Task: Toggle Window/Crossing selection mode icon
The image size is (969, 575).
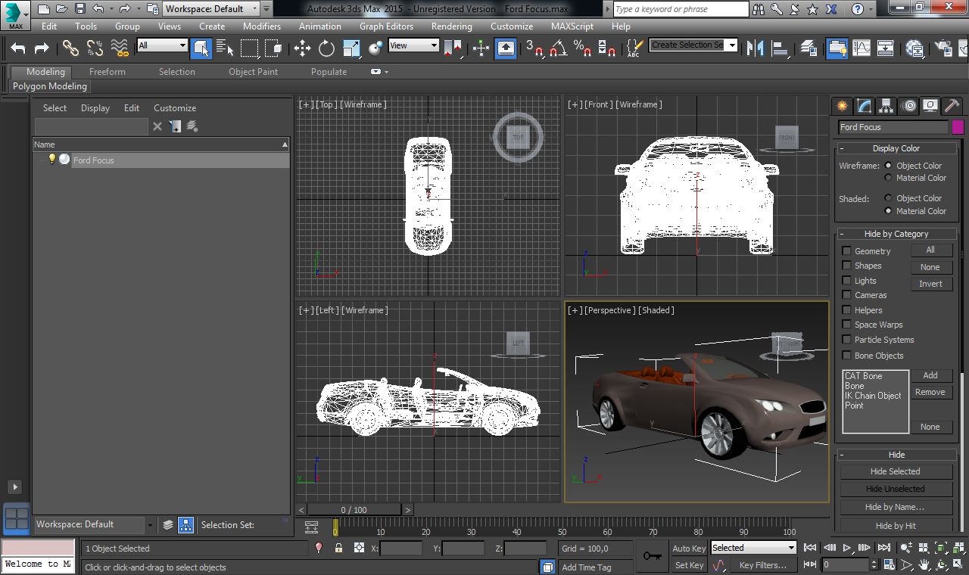Action: pos(273,48)
